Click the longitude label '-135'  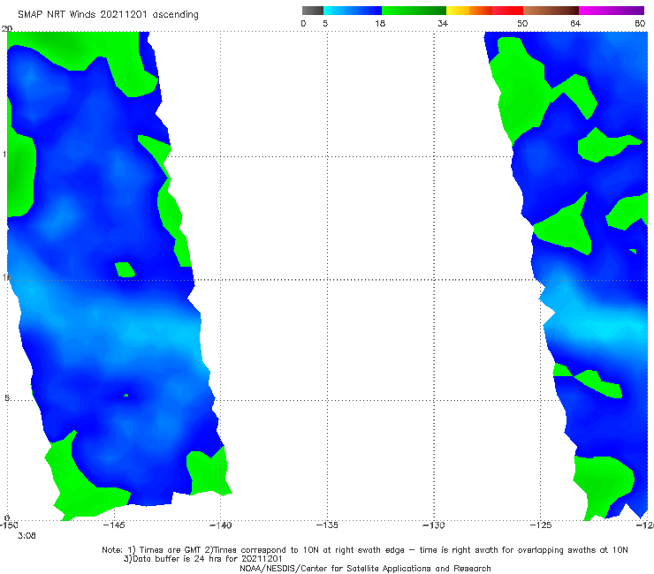[327, 525]
